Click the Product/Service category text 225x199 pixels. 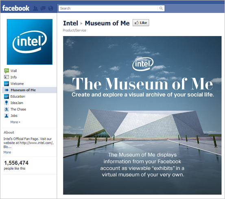(x=74, y=30)
